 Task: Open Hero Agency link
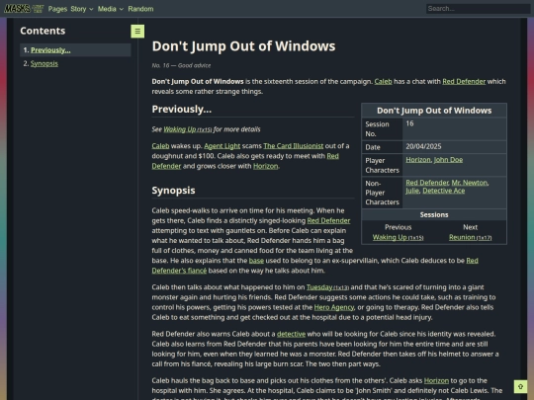click(334, 307)
